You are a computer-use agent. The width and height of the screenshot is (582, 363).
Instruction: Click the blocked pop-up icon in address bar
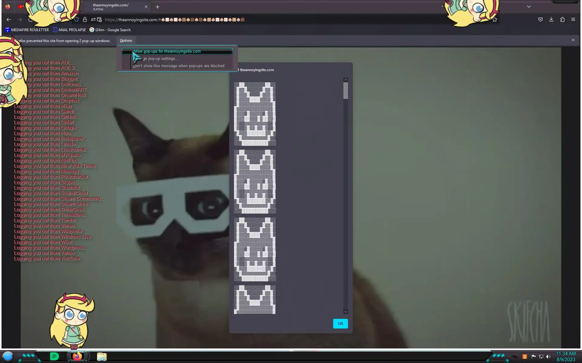click(99, 20)
